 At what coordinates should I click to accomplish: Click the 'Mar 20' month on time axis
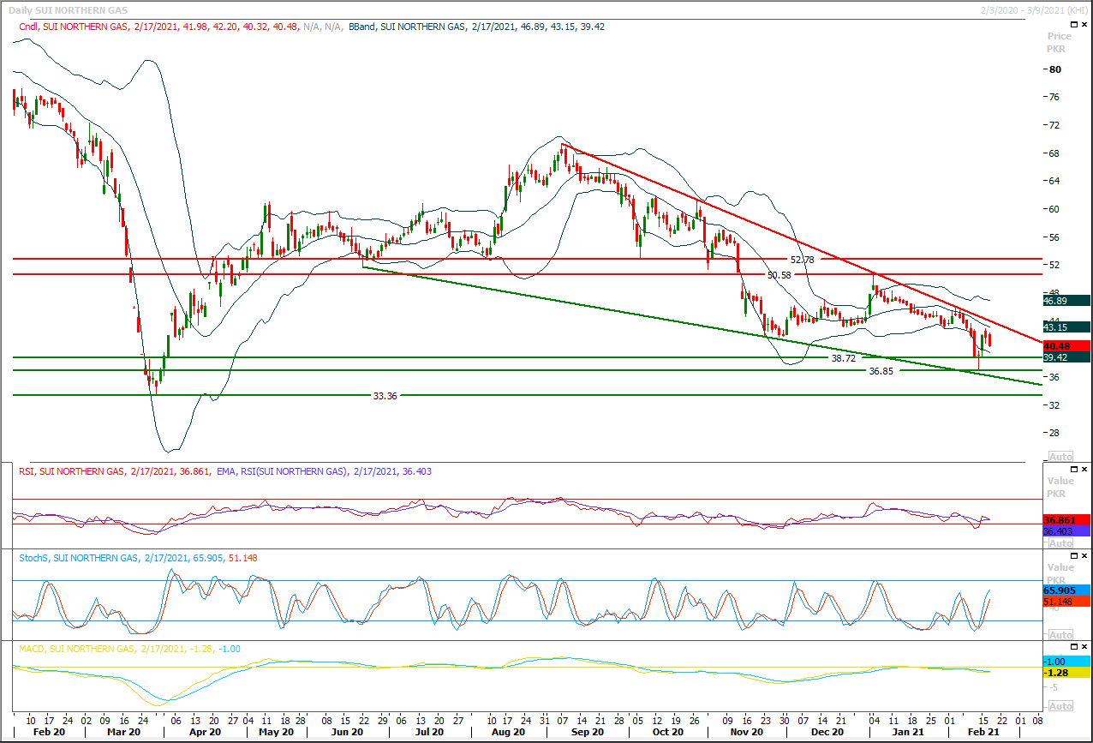124,733
